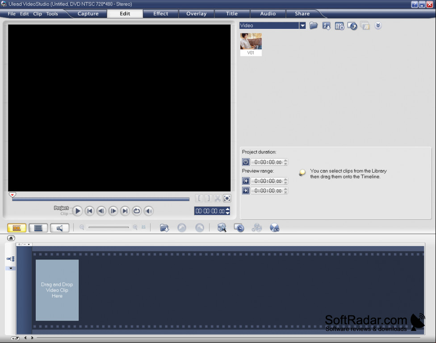Screen dimensions: 436x343
Task: Open the system volume control
Action: click(149, 211)
